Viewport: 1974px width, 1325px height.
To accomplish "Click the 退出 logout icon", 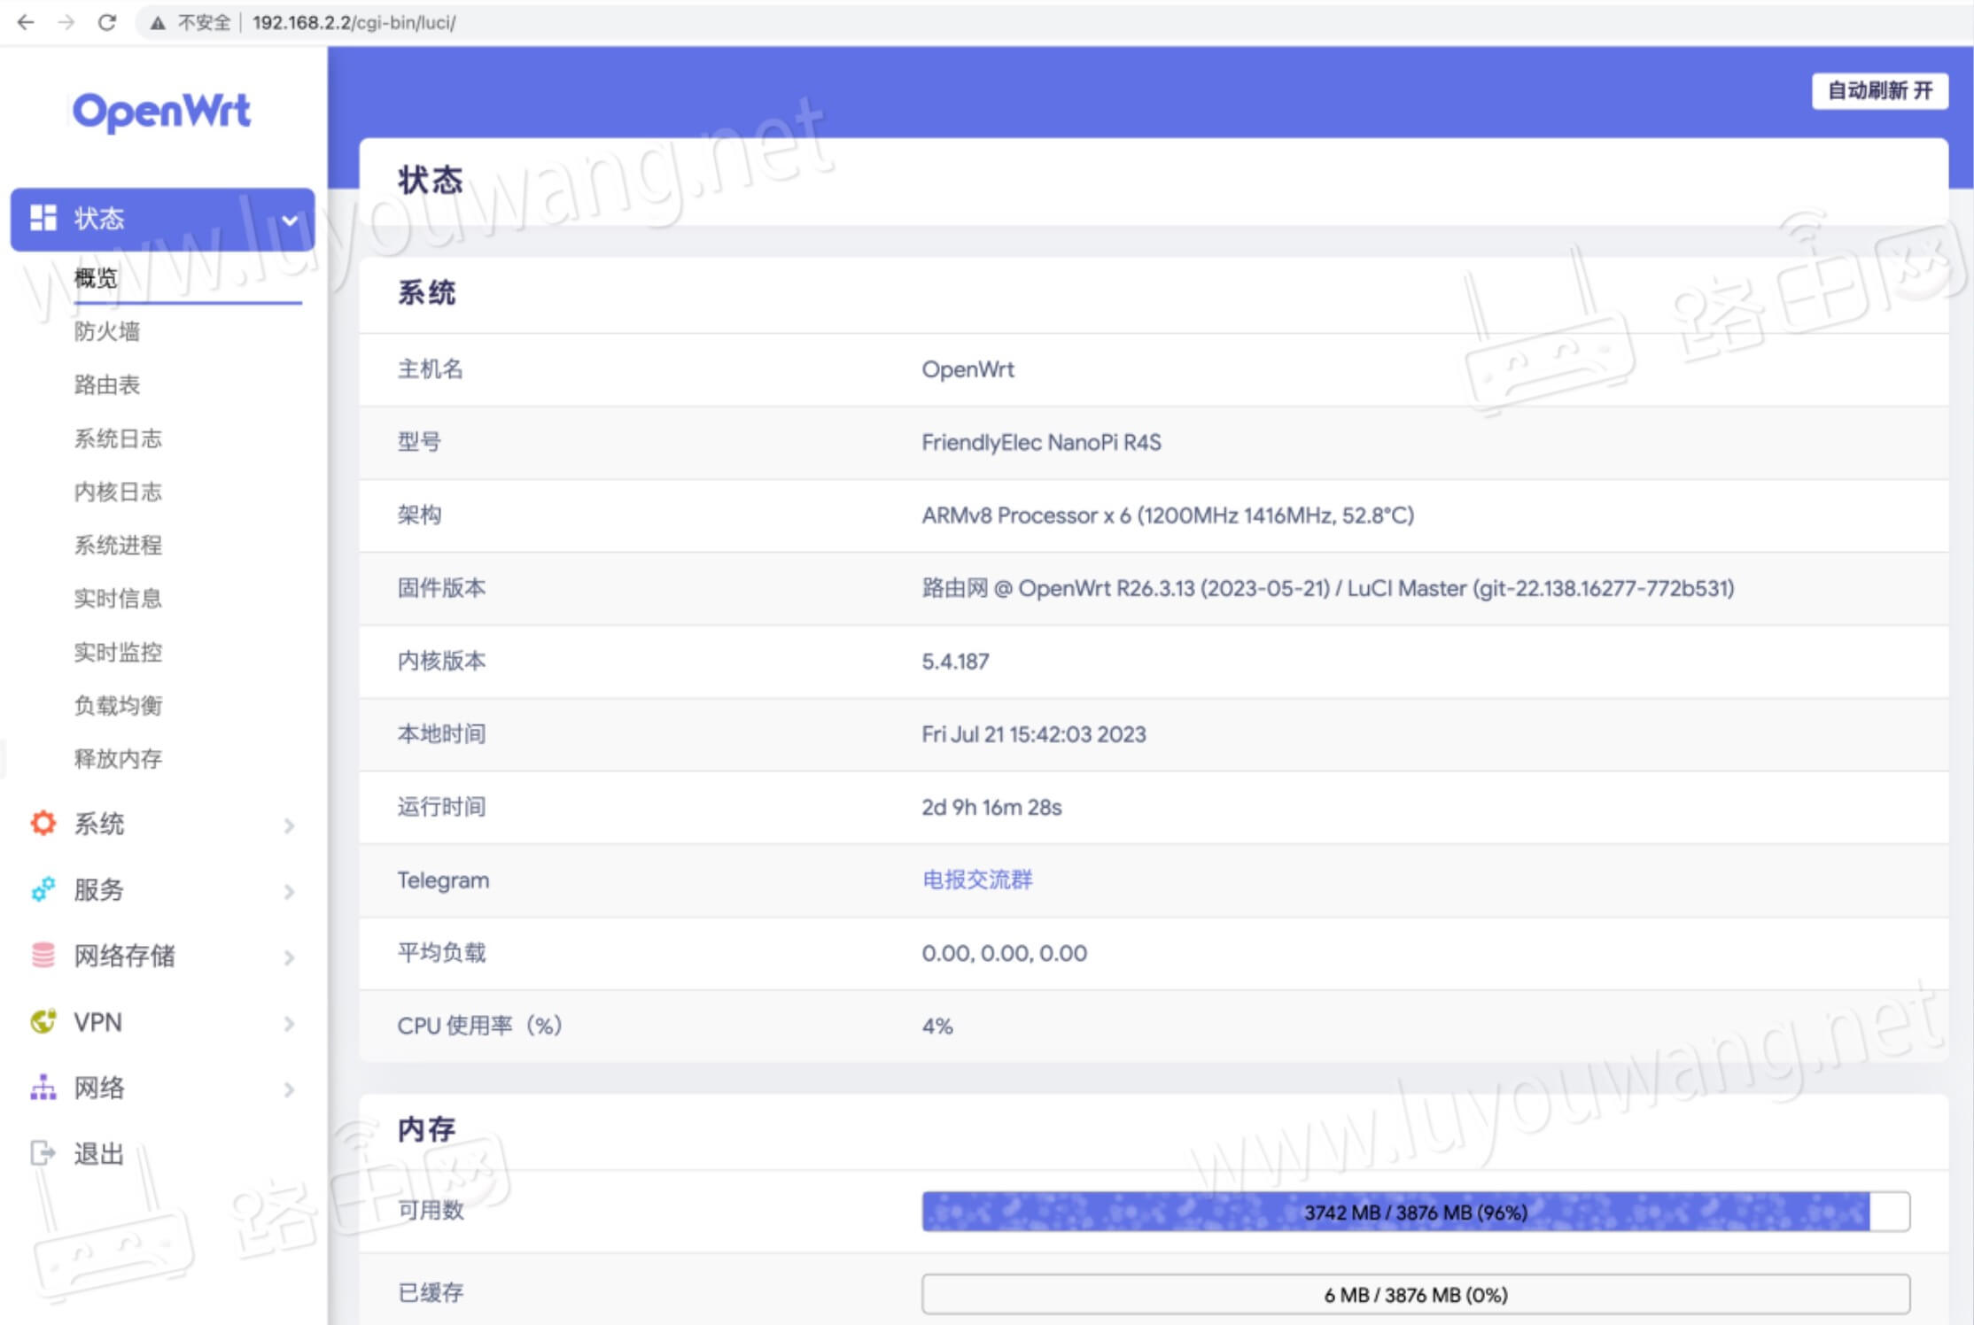I will click(x=42, y=1152).
